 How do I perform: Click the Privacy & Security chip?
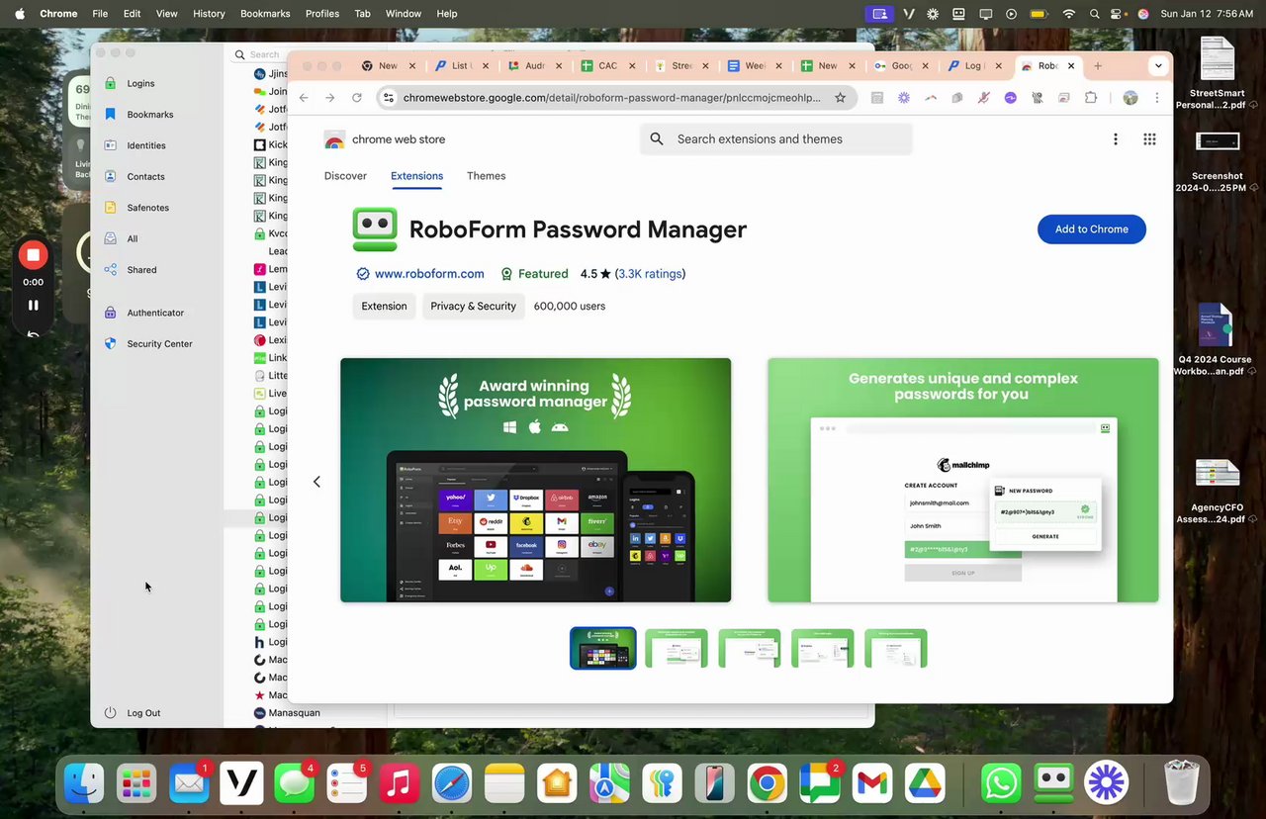[473, 307]
